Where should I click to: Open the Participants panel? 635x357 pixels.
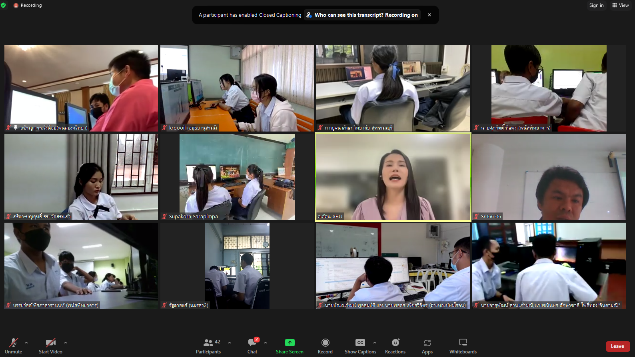[x=208, y=346]
